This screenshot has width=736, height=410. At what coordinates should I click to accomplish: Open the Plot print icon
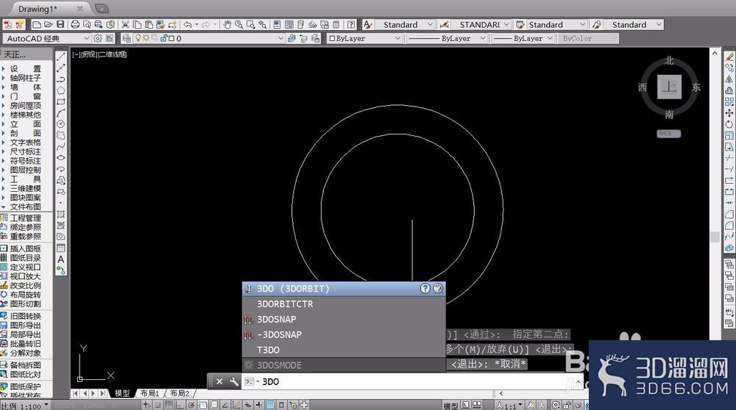[x=75, y=24]
